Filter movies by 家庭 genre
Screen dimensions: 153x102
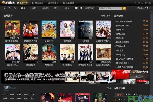pos(32,98)
